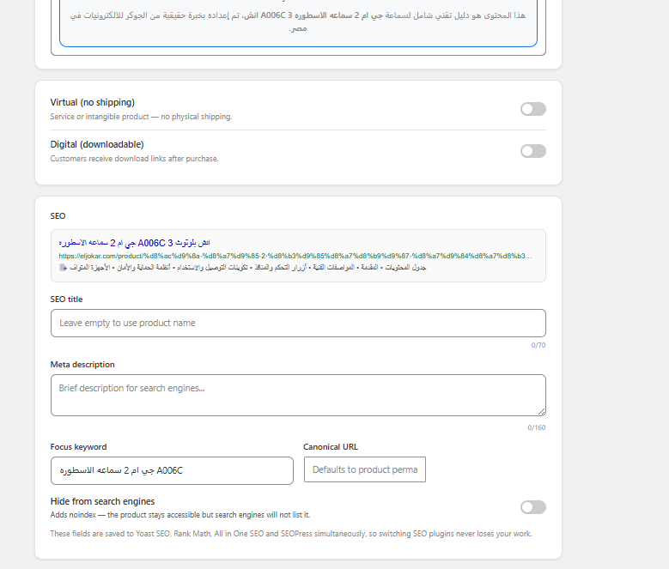This screenshot has height=569, width=669.
Task: Click the Canonical URL input
Action: click(365, 469)
